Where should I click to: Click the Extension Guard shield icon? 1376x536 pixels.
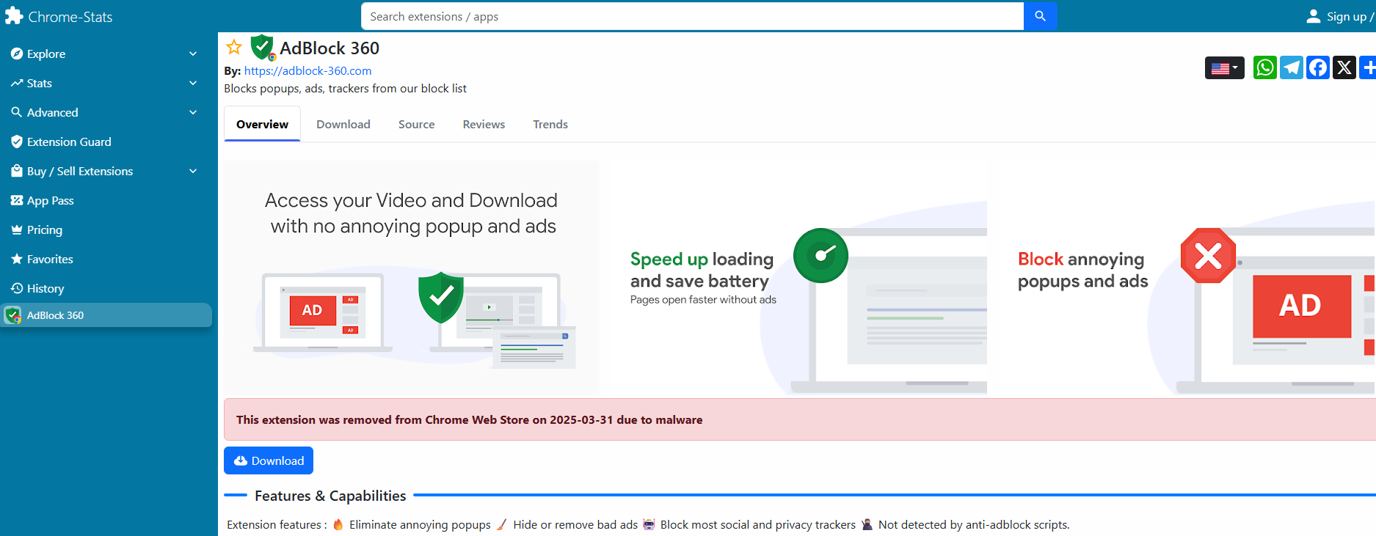tap(17, 142)
